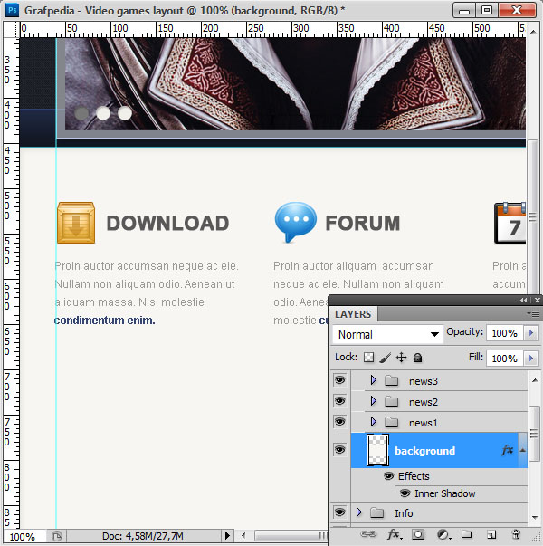543x546 pixels.
Task: Collapse the Layers panel to icons
Action: (523, 300)
